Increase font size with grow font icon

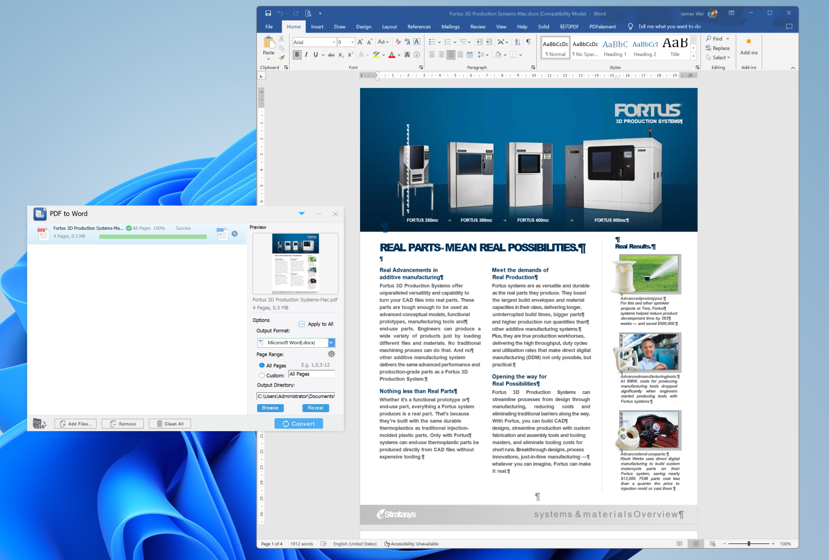[360, 42]
